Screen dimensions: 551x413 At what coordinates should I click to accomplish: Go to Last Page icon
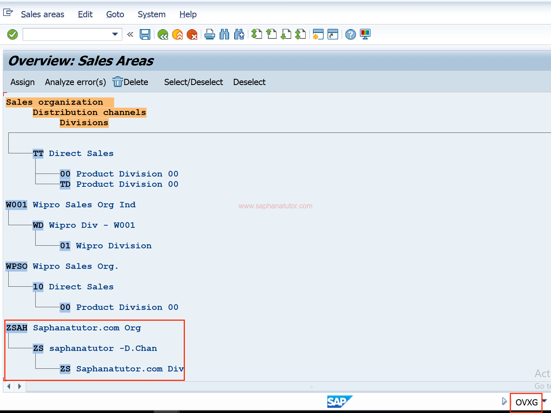coord(300,35)
